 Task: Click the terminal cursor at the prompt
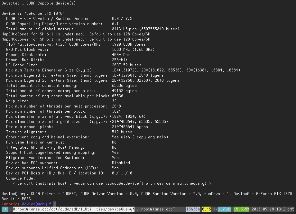tap(55, 204)
